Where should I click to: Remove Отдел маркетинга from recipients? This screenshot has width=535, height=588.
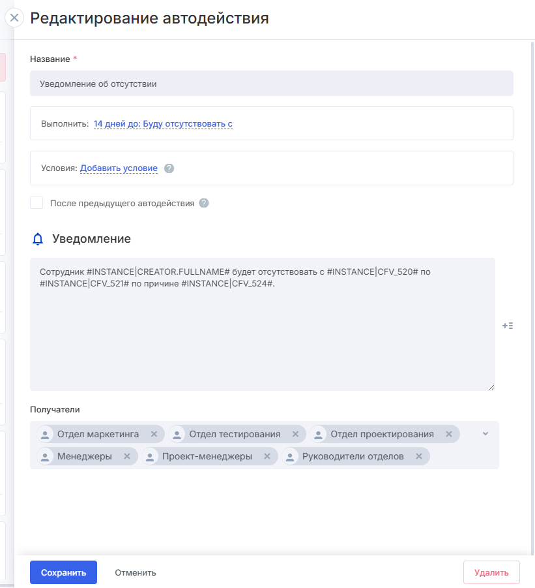coord(154,434)
